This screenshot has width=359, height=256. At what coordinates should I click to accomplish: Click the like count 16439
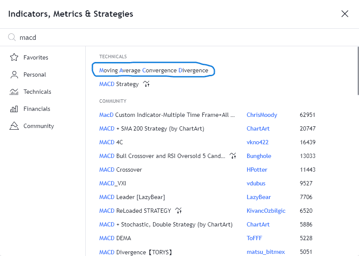click(x=308, y=142)
